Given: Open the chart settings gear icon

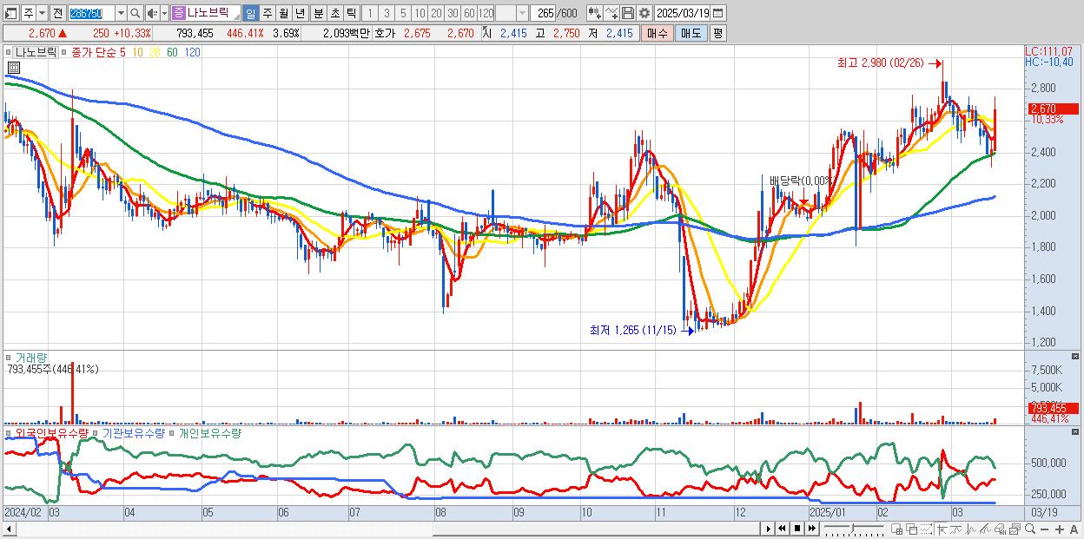Looking at the screenshot, I should 644,13.
